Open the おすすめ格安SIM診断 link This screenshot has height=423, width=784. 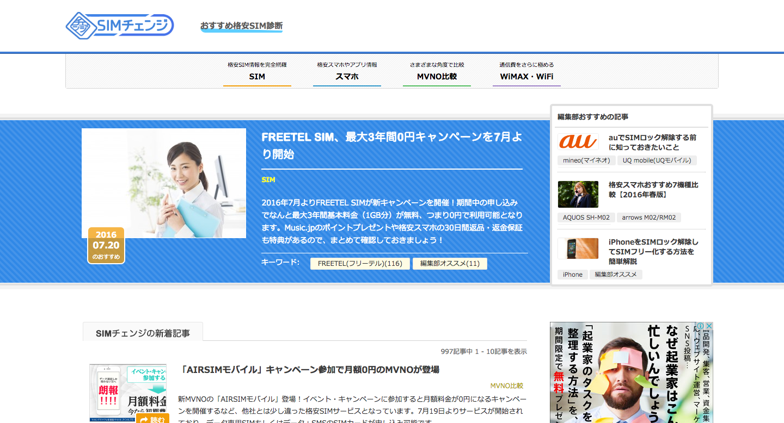pos(241,26)
